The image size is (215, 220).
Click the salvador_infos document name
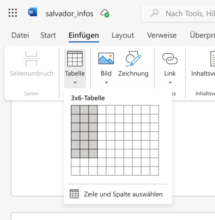coord(70,13)
